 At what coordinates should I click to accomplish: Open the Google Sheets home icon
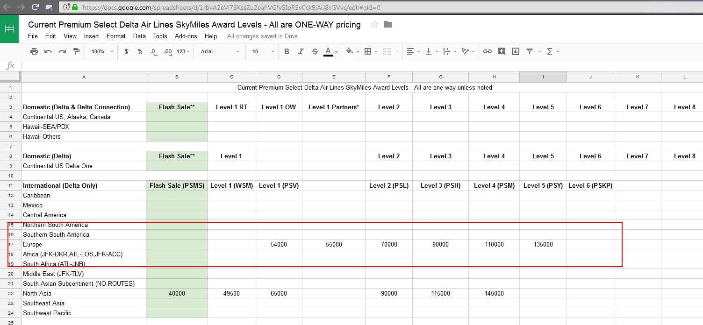pos(9,28)
